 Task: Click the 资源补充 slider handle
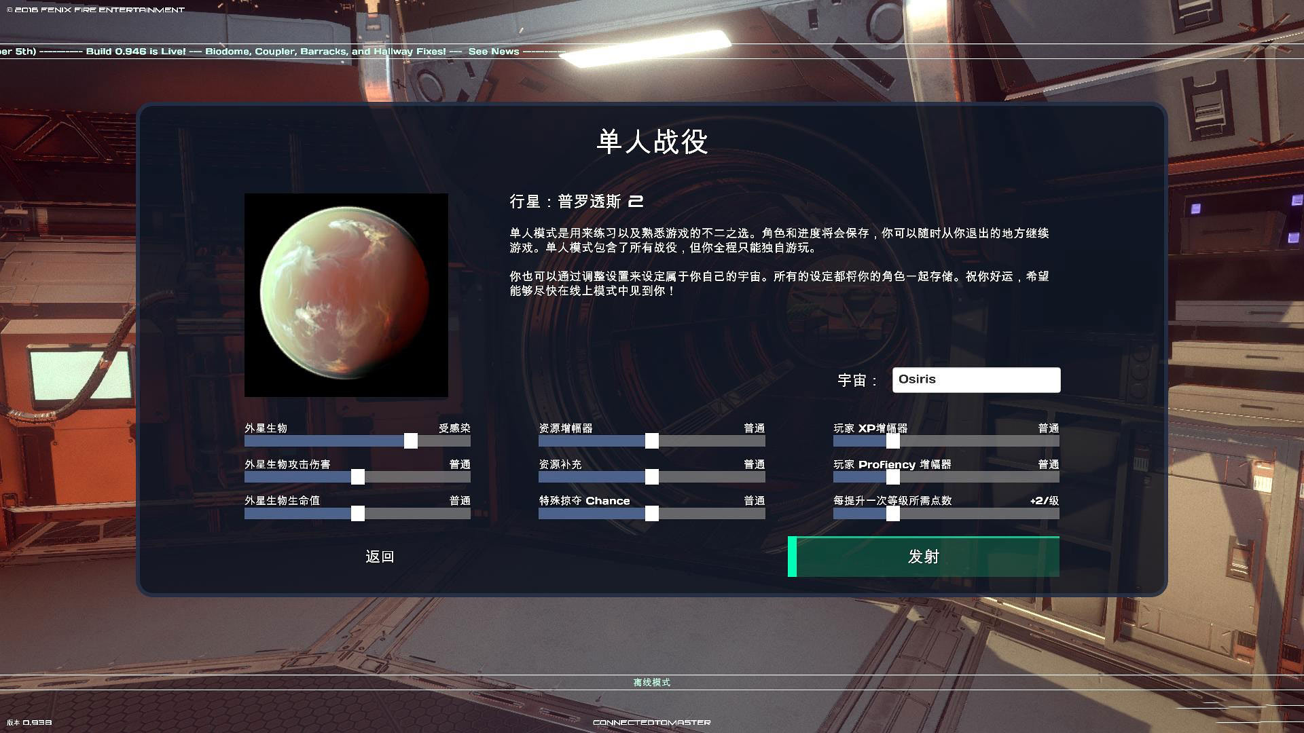(x=652, y=477)
